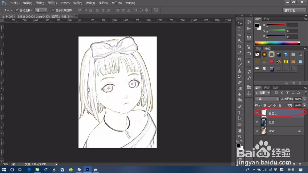Toggle the Auto-Select (自动选择) checkbox
Viewport: 308px width, 173px height.
pyautogui.click(x=17, y=10)
